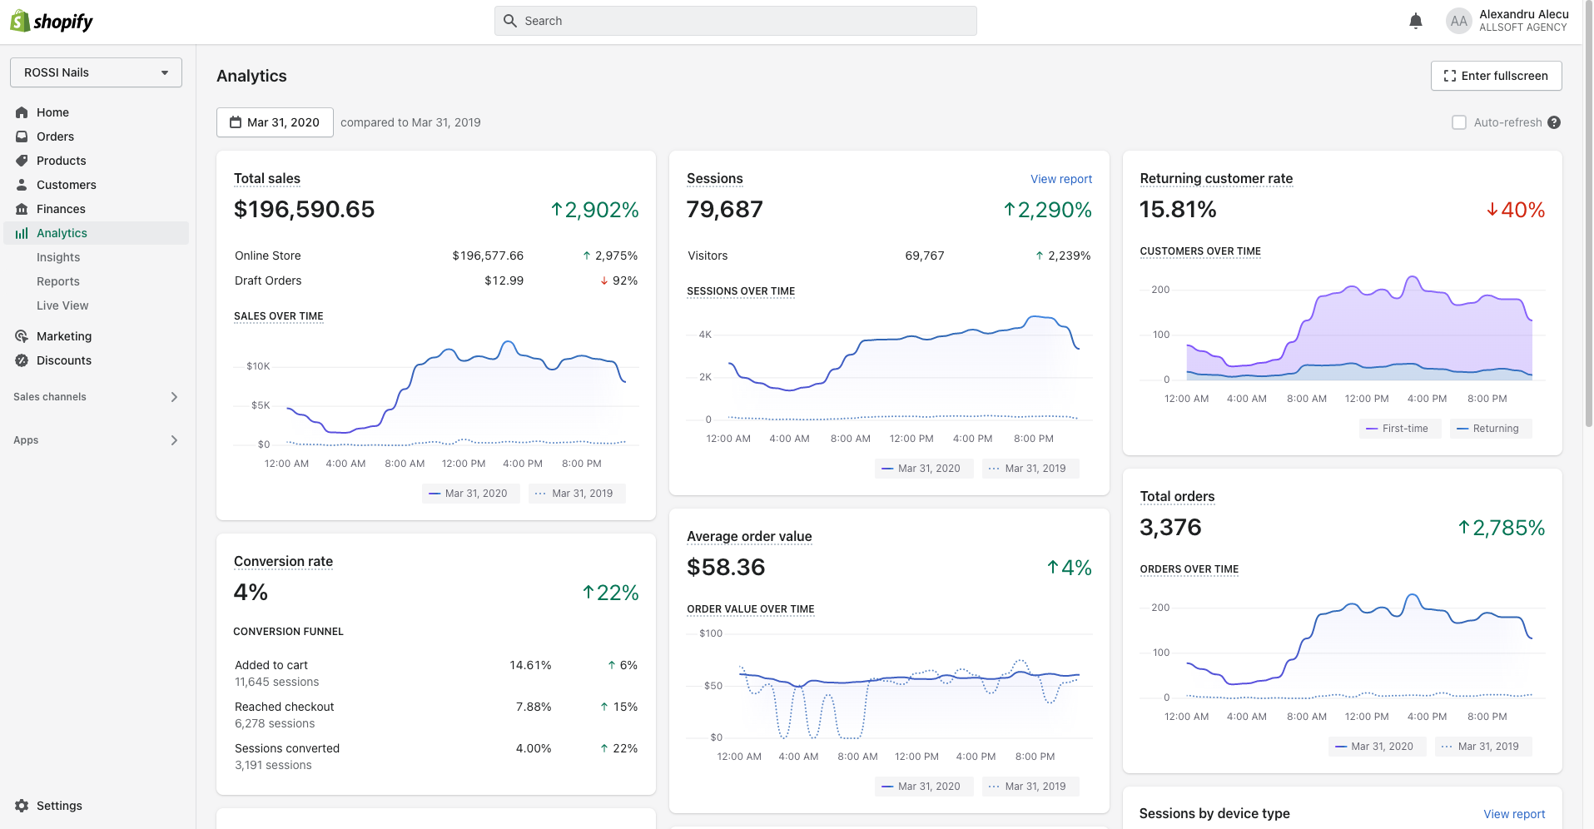Click the Settings label in the sidebar

tap(59, 806)
